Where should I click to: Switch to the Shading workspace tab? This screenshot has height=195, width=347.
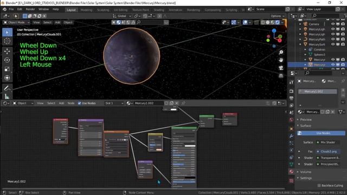click(x=159, y=10)
